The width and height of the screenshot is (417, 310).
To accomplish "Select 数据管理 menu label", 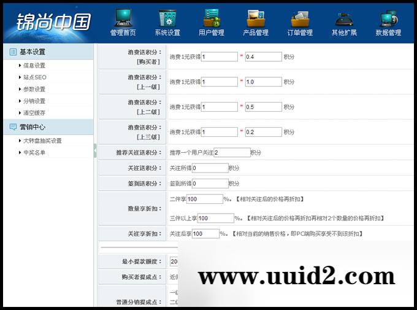I will point(388,33).
